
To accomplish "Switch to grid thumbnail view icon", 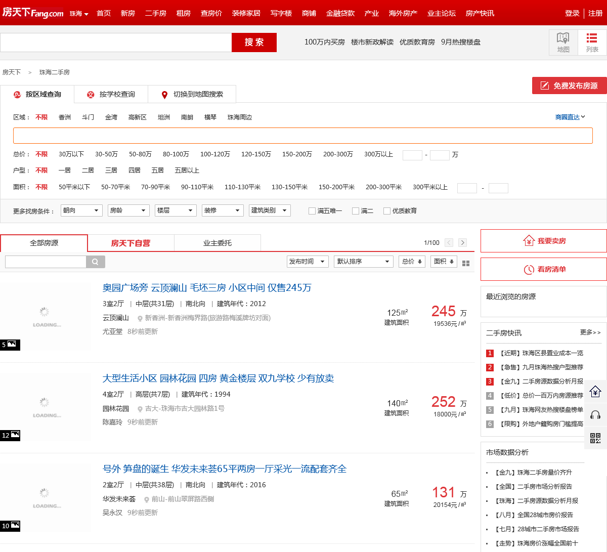I will pos(466,263).
